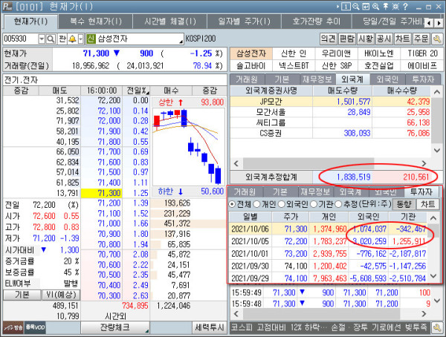Open help with the question mark icon

click(406, 6)
